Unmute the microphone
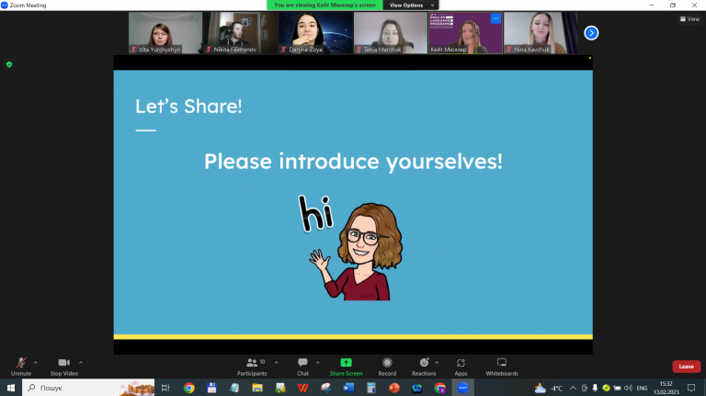Viewport: 706px width, 396px height. click(x=21, y=367)
